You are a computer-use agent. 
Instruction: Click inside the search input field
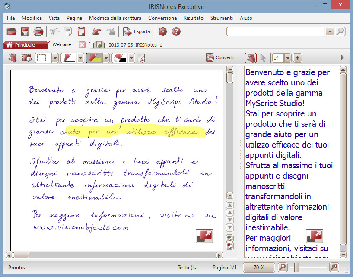pos(276,31)
